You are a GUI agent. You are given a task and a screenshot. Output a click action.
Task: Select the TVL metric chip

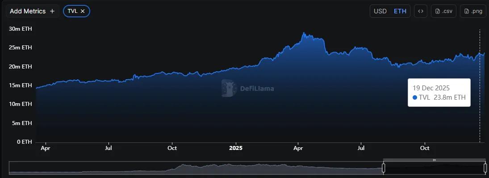click(72, 11)
